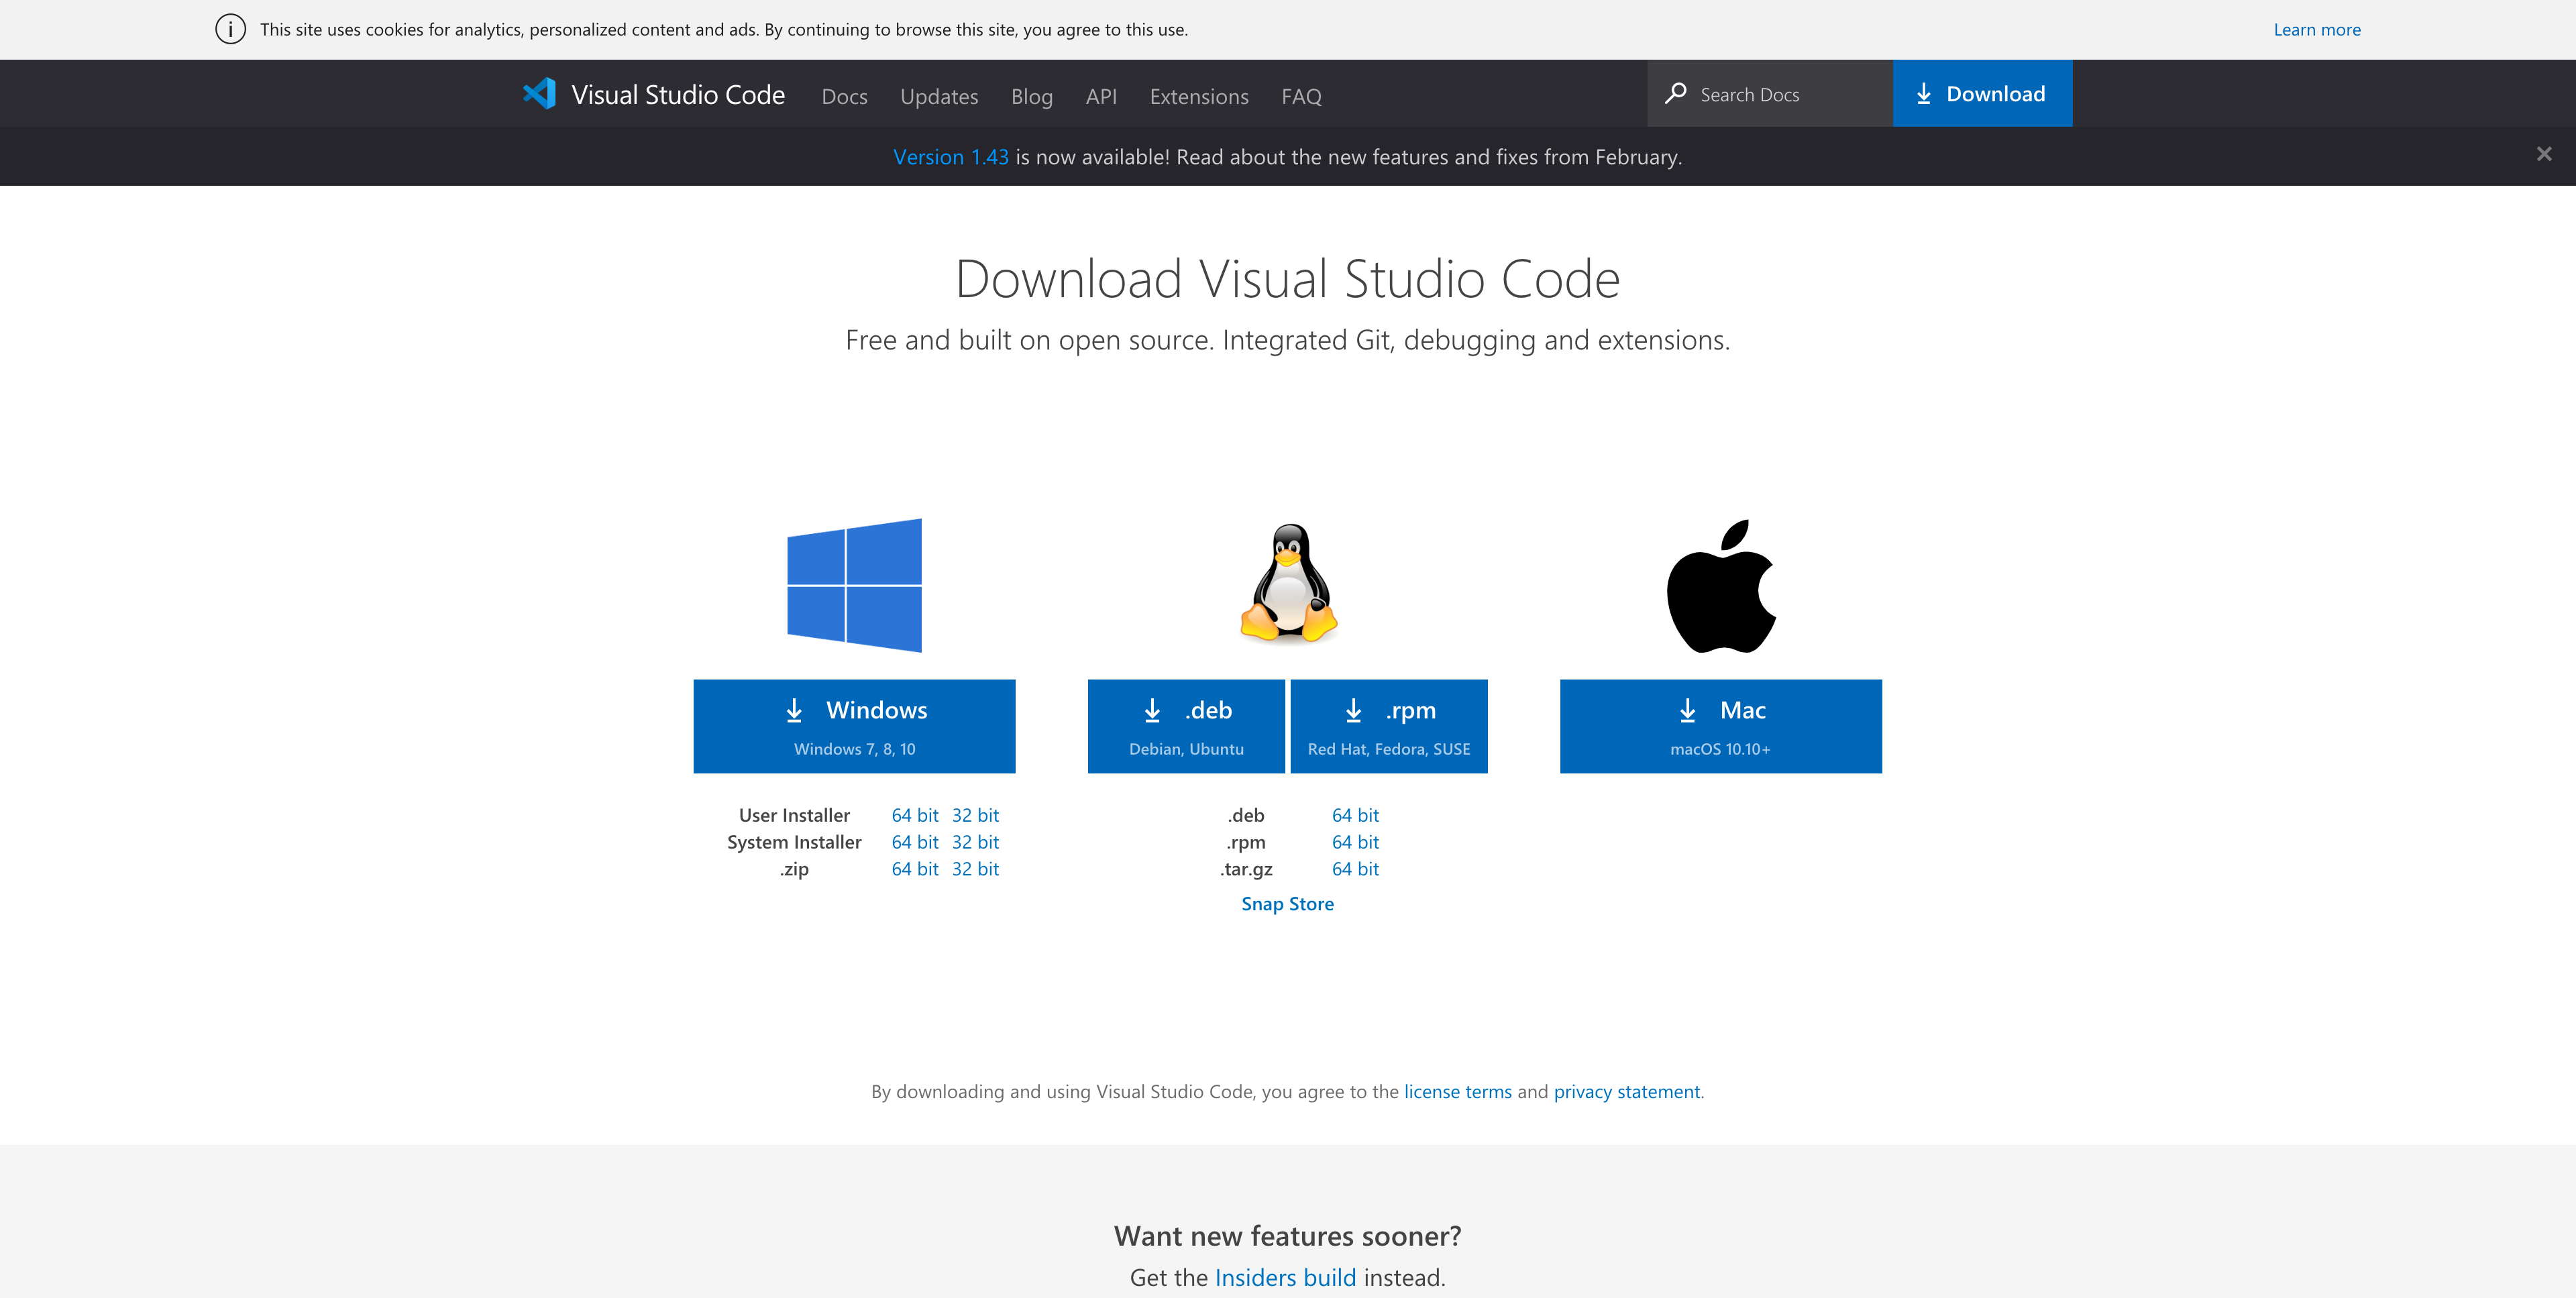Click the Visual Studio Code logo icon
2576x1298 pixels.
tap(540, 94)
